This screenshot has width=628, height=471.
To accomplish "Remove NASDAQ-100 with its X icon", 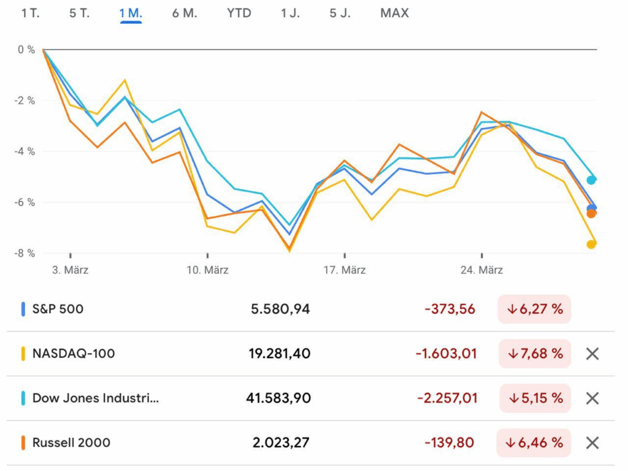I will [x=592, y=353].
